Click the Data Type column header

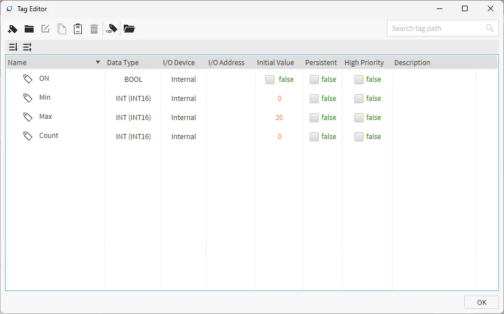[123, 63]
